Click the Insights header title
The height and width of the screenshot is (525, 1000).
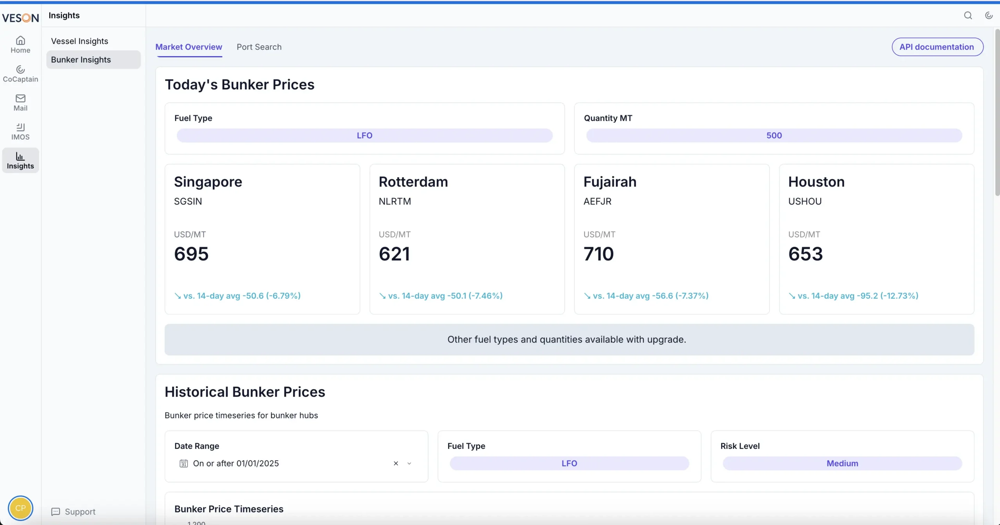[64, 15]
